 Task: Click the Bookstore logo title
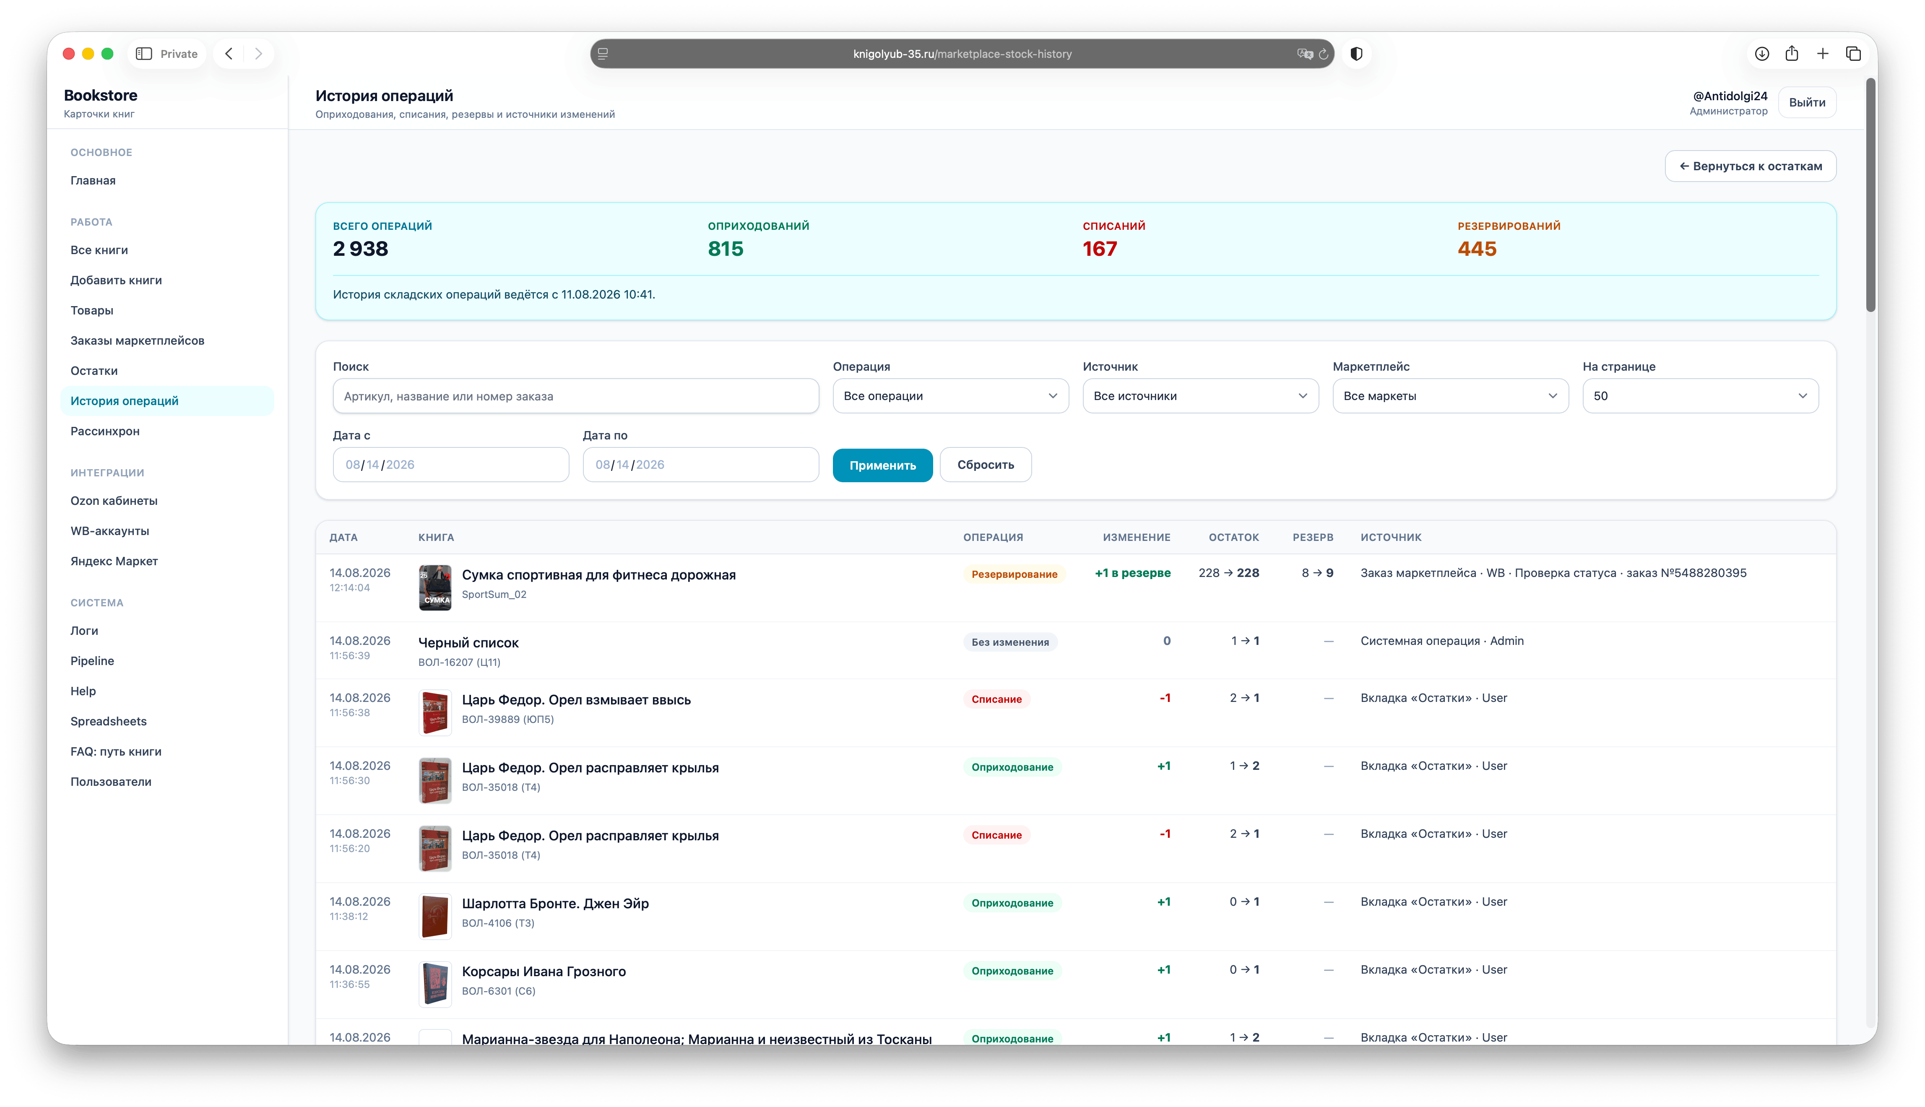[100, 95]
